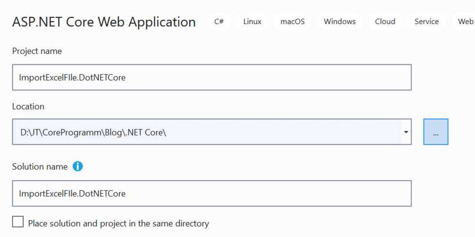Open the Location dropdown arrow

pyautogui.click(x=406, y=132)
